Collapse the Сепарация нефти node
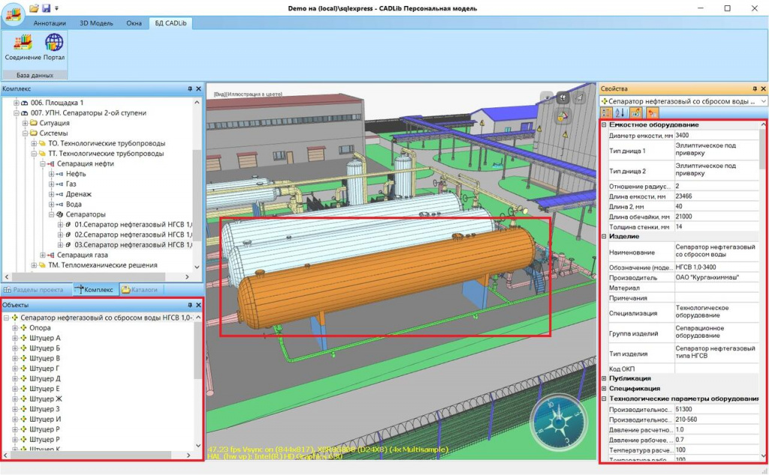 [x=43, y=164]
